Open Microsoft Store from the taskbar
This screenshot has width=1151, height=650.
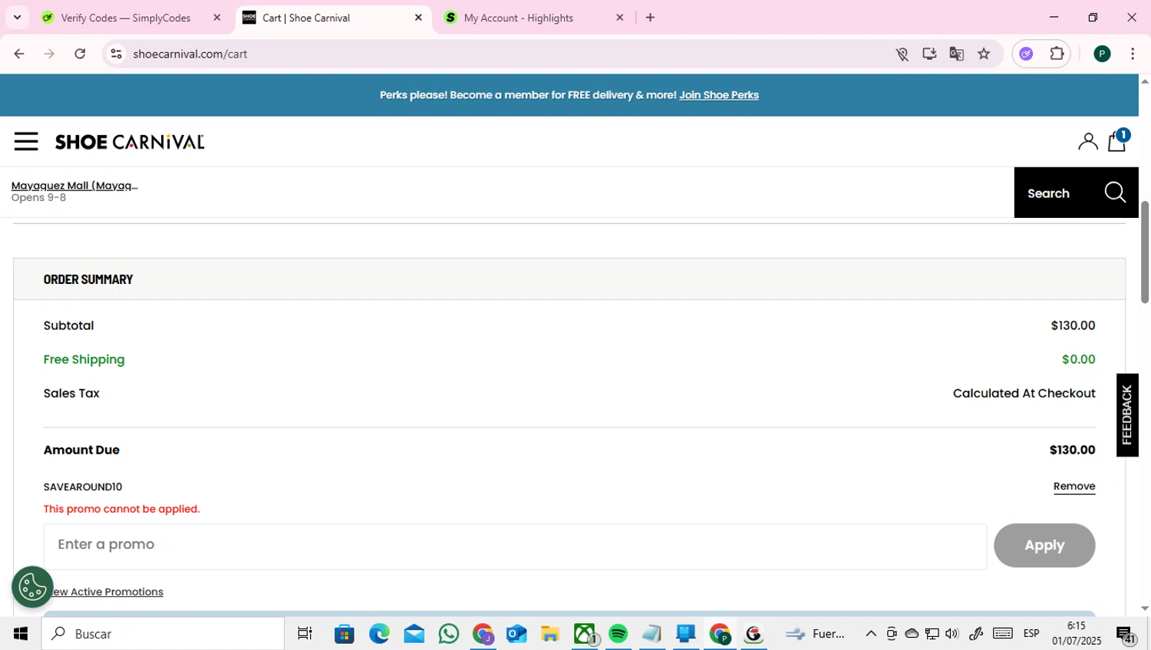pyautogui.click(x=345, y=634)
